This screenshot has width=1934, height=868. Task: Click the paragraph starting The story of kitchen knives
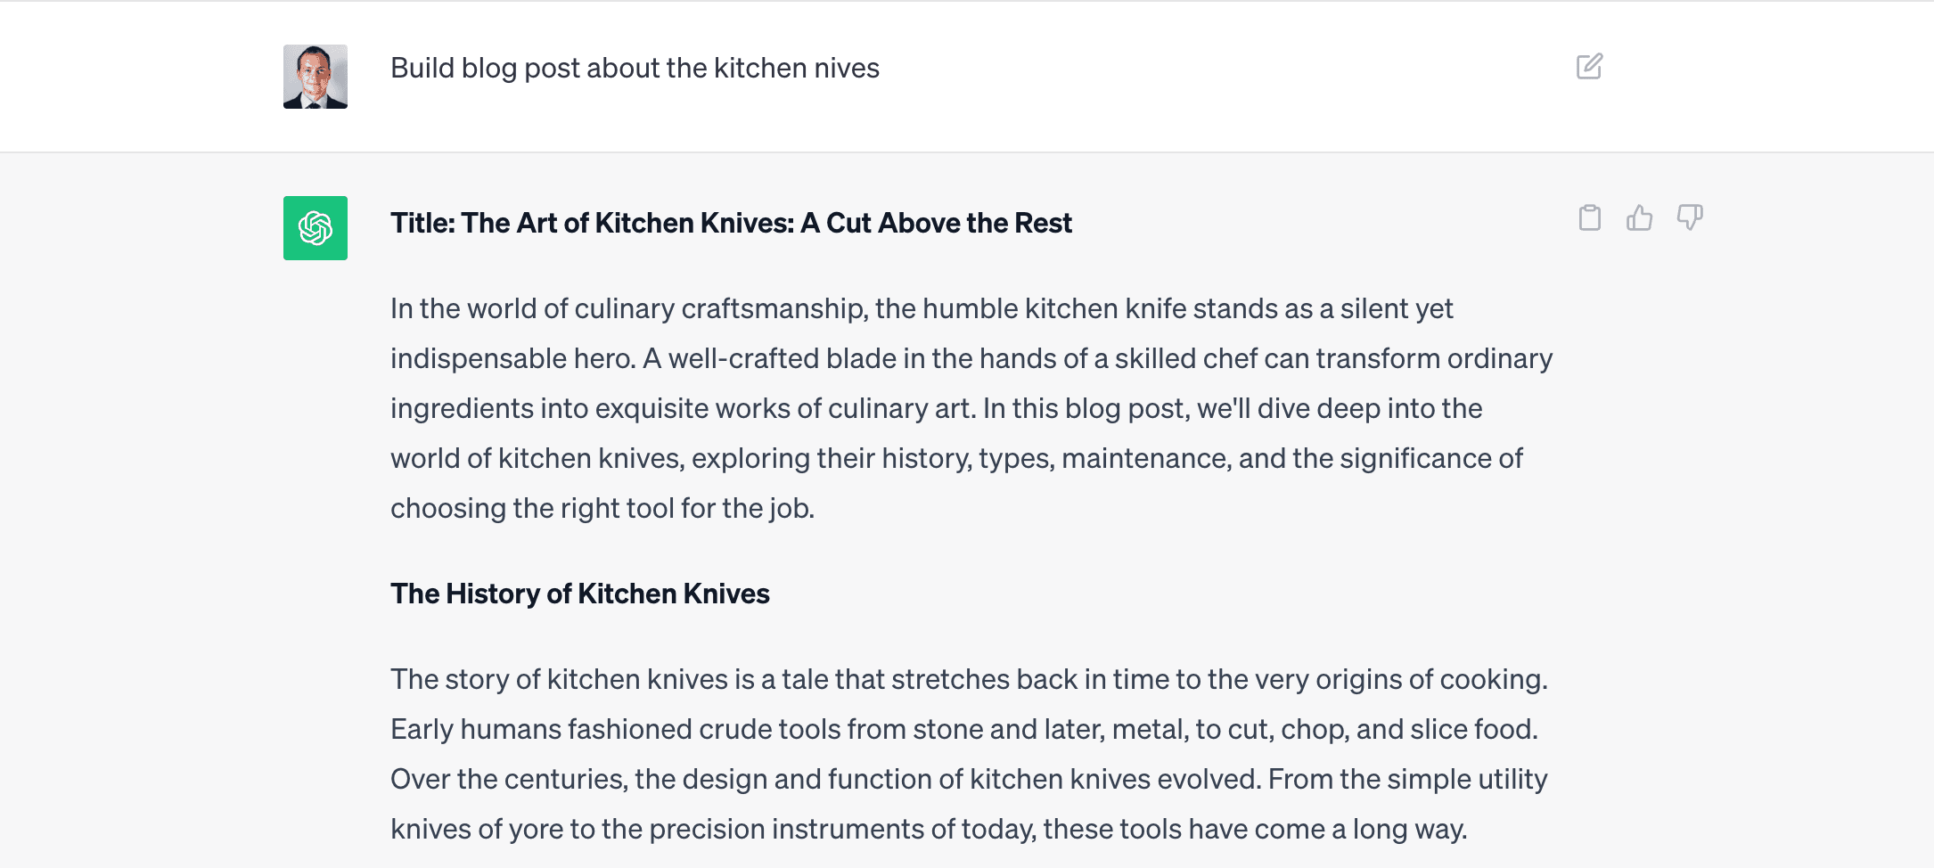[x=970, y=754]
